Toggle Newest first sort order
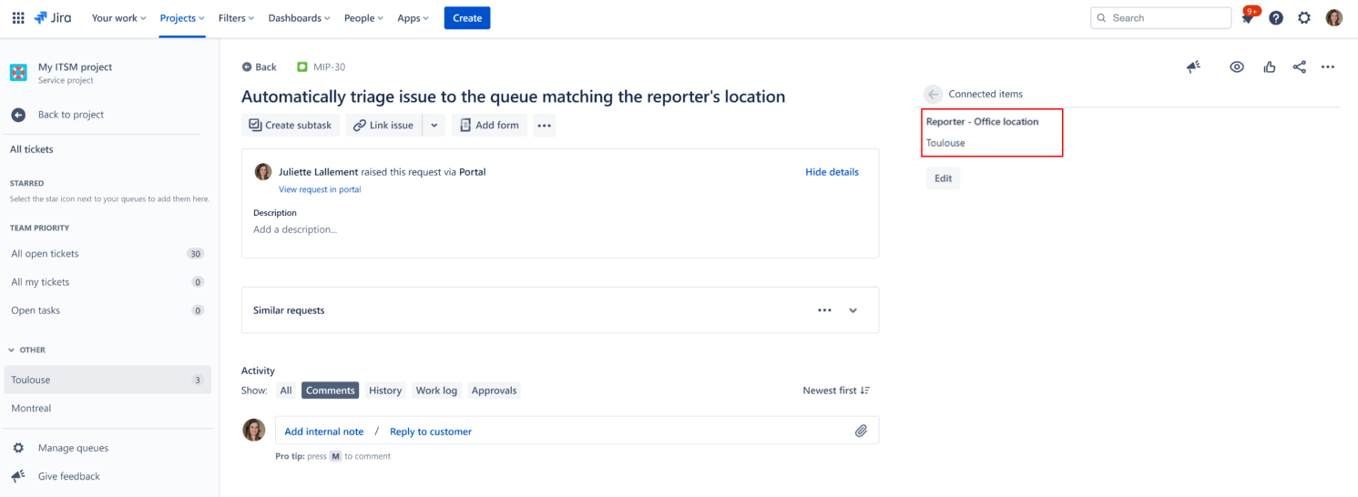 click(x=836, y=390)
